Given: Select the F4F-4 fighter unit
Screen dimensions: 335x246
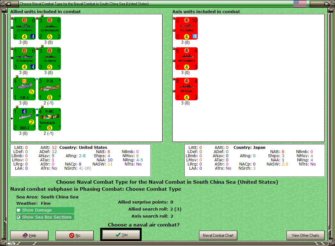Looking at the screenshot, I should coord(24,89).
